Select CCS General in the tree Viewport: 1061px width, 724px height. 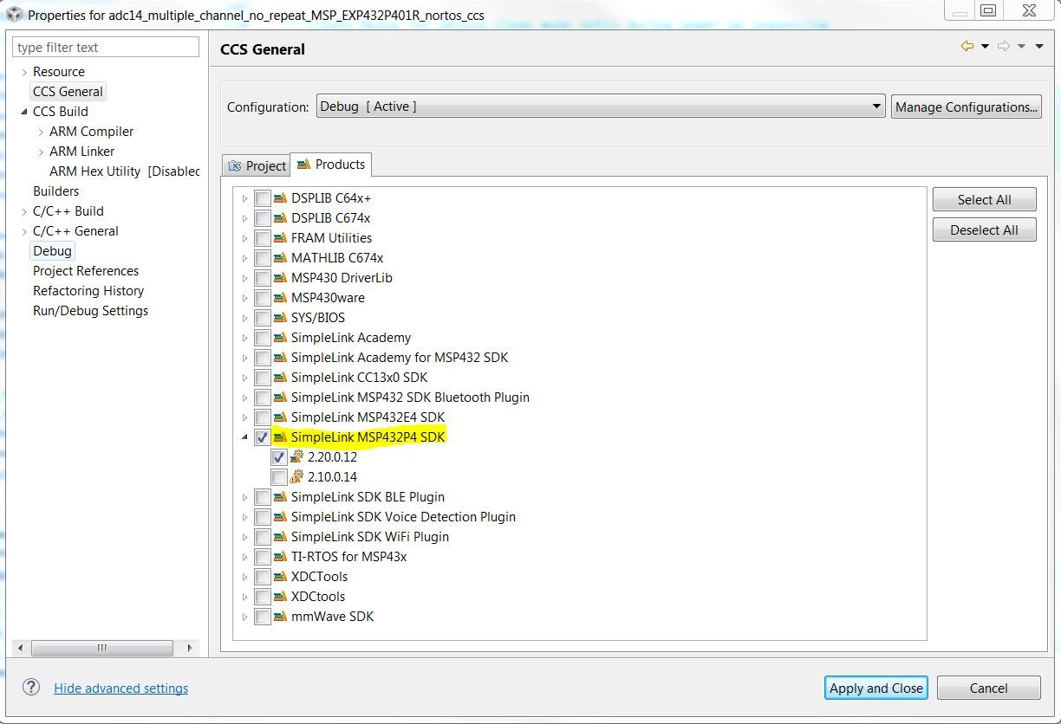(x=68, y=92)
